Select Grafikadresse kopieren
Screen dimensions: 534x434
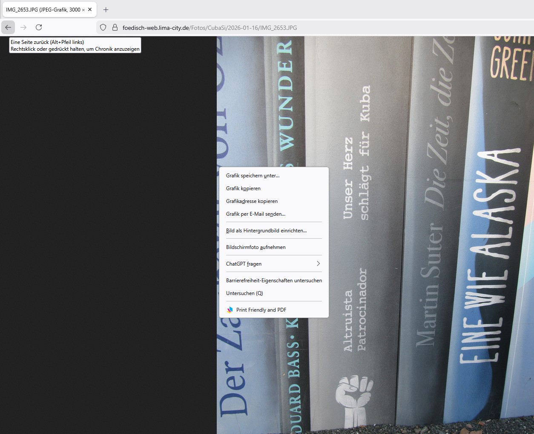pos(252,201)
